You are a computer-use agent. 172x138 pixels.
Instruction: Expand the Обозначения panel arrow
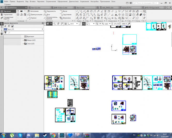tap(105, 21)
